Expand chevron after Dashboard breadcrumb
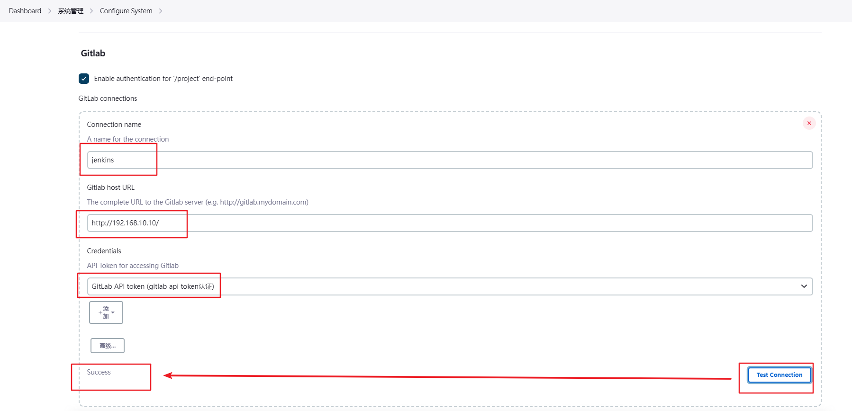This screenshot has height=411, width=852. [x=50, y=11]
